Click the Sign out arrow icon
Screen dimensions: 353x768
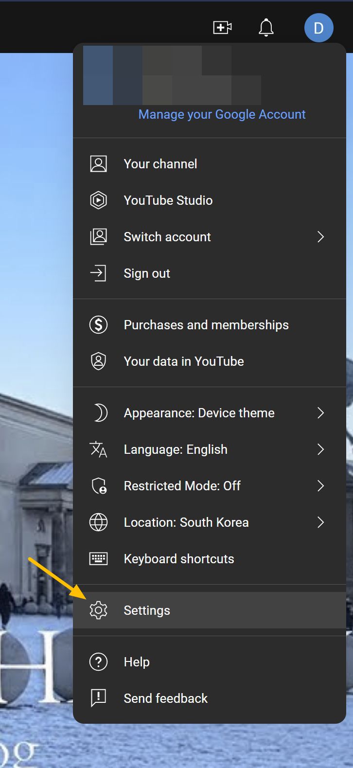coord(98,273)
